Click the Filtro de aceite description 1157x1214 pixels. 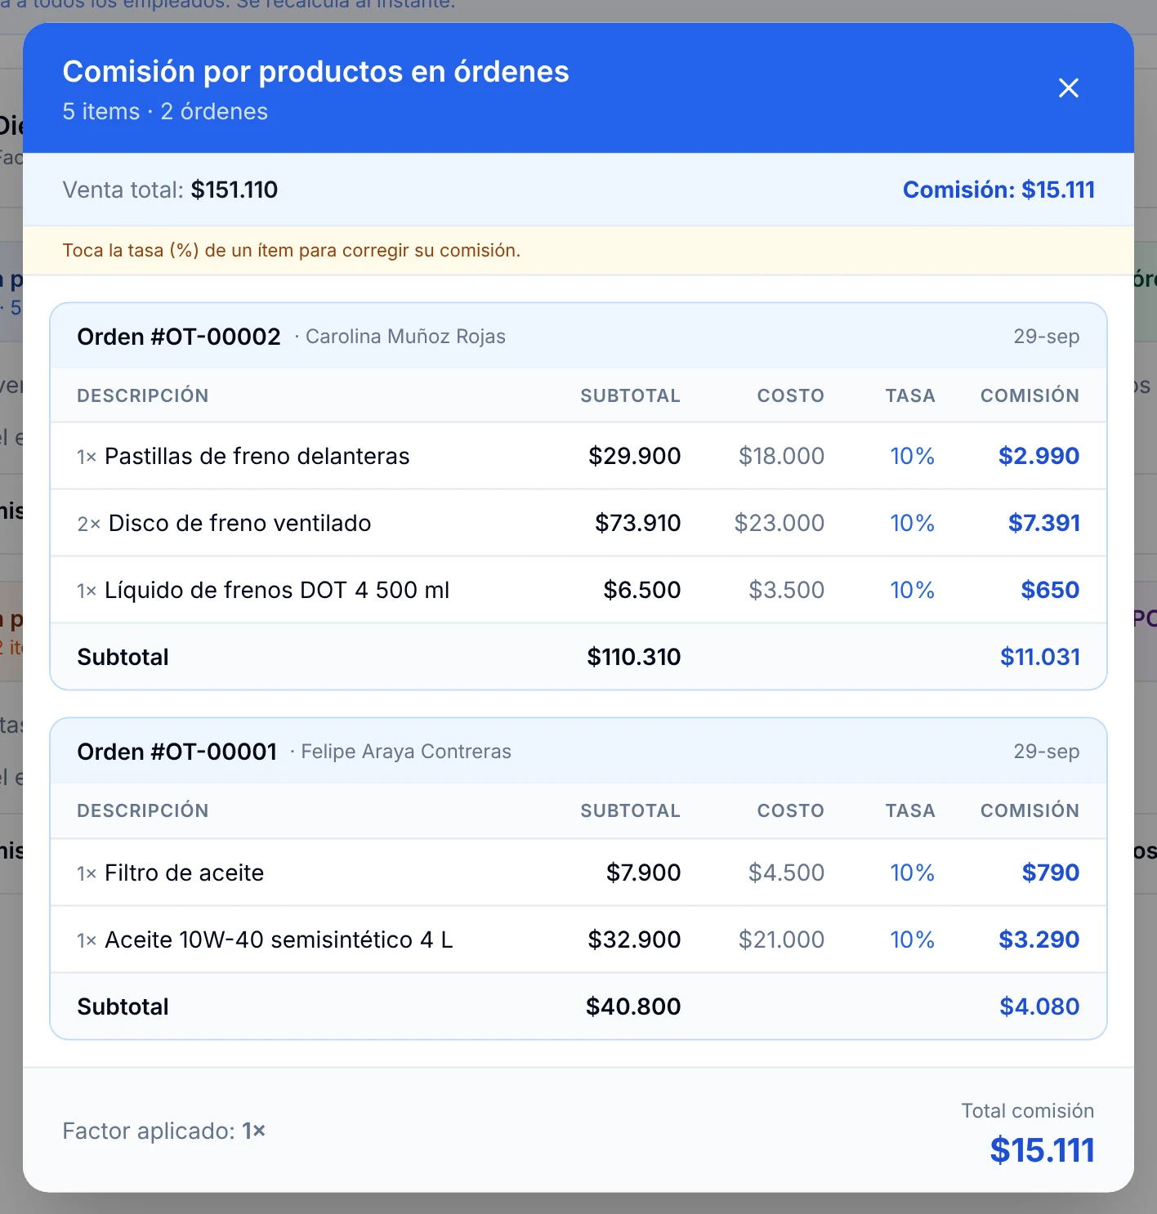(185, 873)
